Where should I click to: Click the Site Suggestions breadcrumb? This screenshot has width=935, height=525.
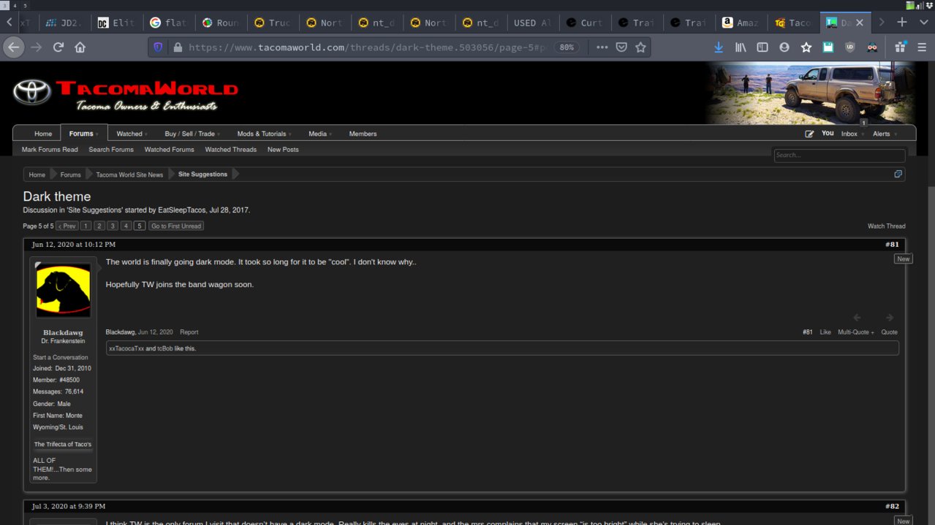pyautogui.click(x=202, y=175)
